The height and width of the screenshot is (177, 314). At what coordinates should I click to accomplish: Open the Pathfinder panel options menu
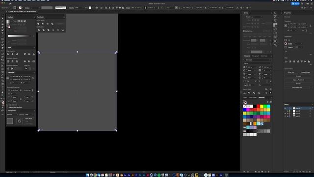[64, 17]
